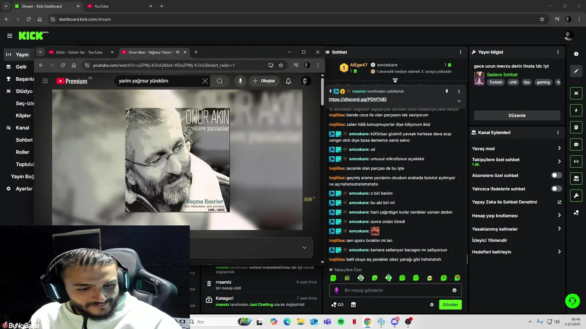This screenshot has width=586, height=329.
Task: Select the pencil edit icon in sidebar
Action: point(576,71)
